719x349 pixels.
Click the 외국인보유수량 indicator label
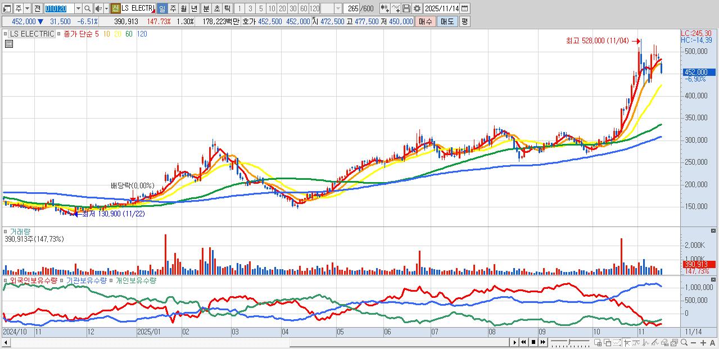click(34, 280)
